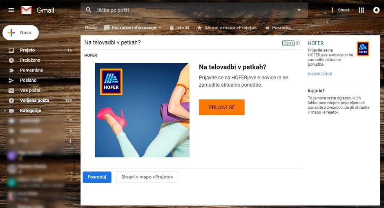Click inbox unread count 16
Viewport: 384px width, 208px height.
69,50
